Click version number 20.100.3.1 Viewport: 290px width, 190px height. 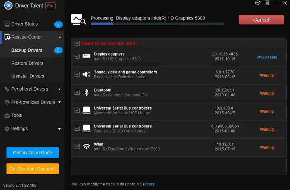[x=225, y=90]
